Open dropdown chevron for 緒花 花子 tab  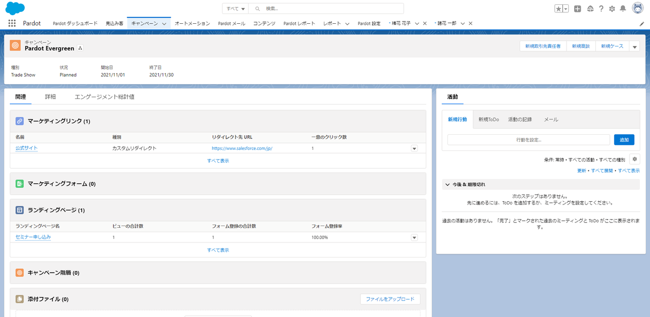(417, 24)
